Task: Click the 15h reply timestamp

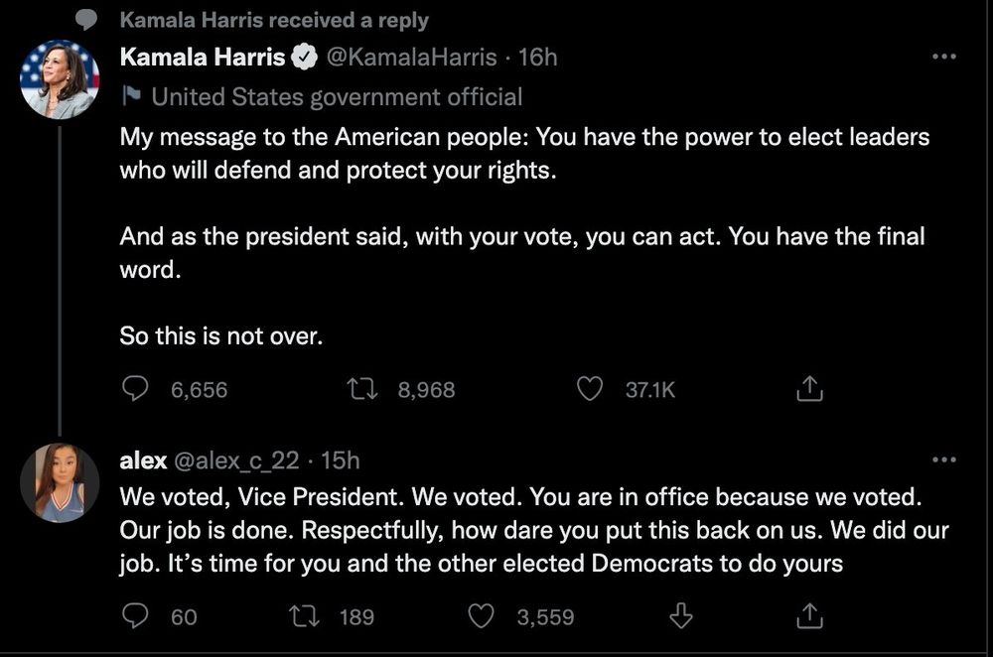Action: (x=341, y=460)
